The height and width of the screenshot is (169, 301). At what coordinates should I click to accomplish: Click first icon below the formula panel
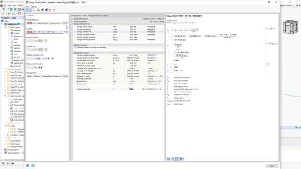click(168, 159)
